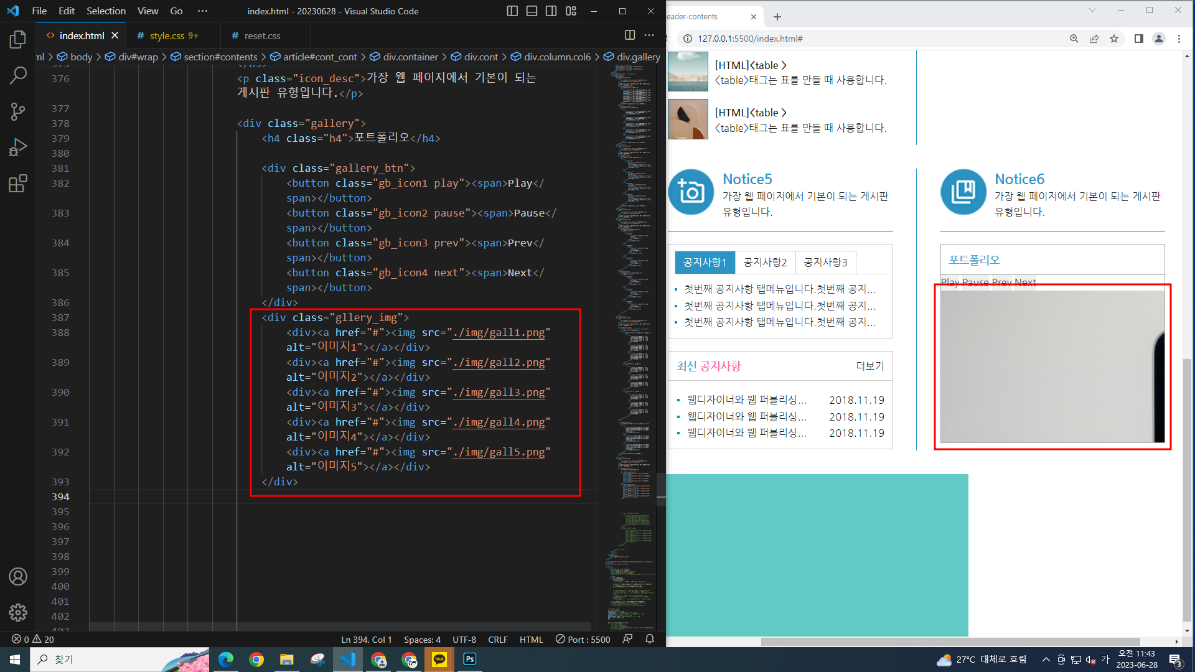This screenshot has width=1195, height=672.
Task: Open the Explorer view in activity bar
Action: 18,40
